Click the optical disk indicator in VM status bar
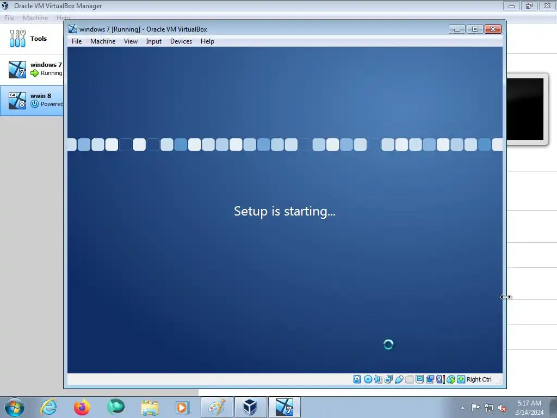Screen dimensions: 557x418 (x=368, y=379)
